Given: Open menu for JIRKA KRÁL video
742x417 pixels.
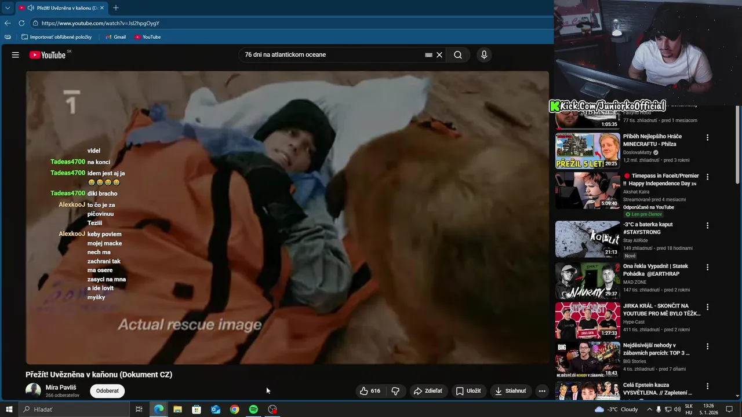Looking at the screenshot, I should coord(707,307).
